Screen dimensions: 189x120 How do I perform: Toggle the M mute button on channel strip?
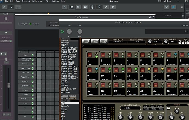point(2,54)
